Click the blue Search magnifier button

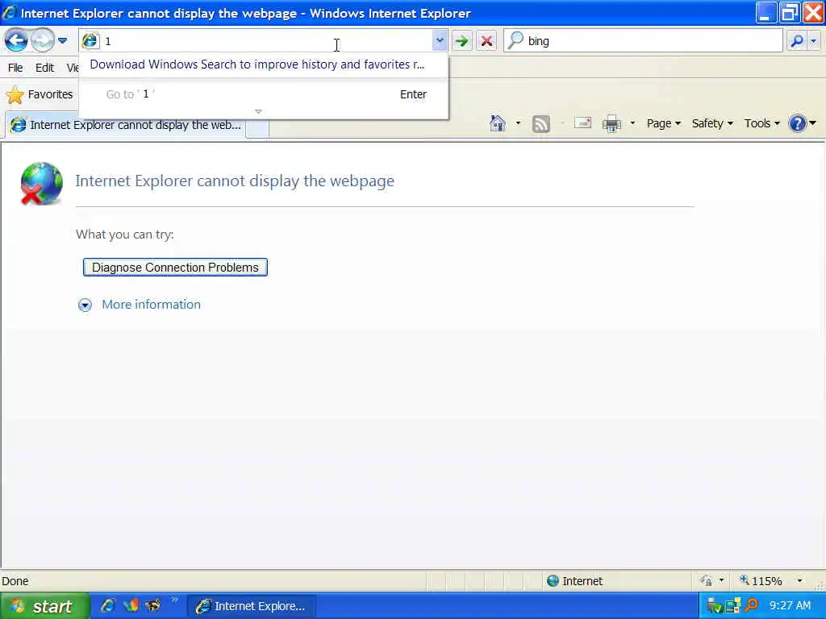pyautogui.click(x=797, y=41)
